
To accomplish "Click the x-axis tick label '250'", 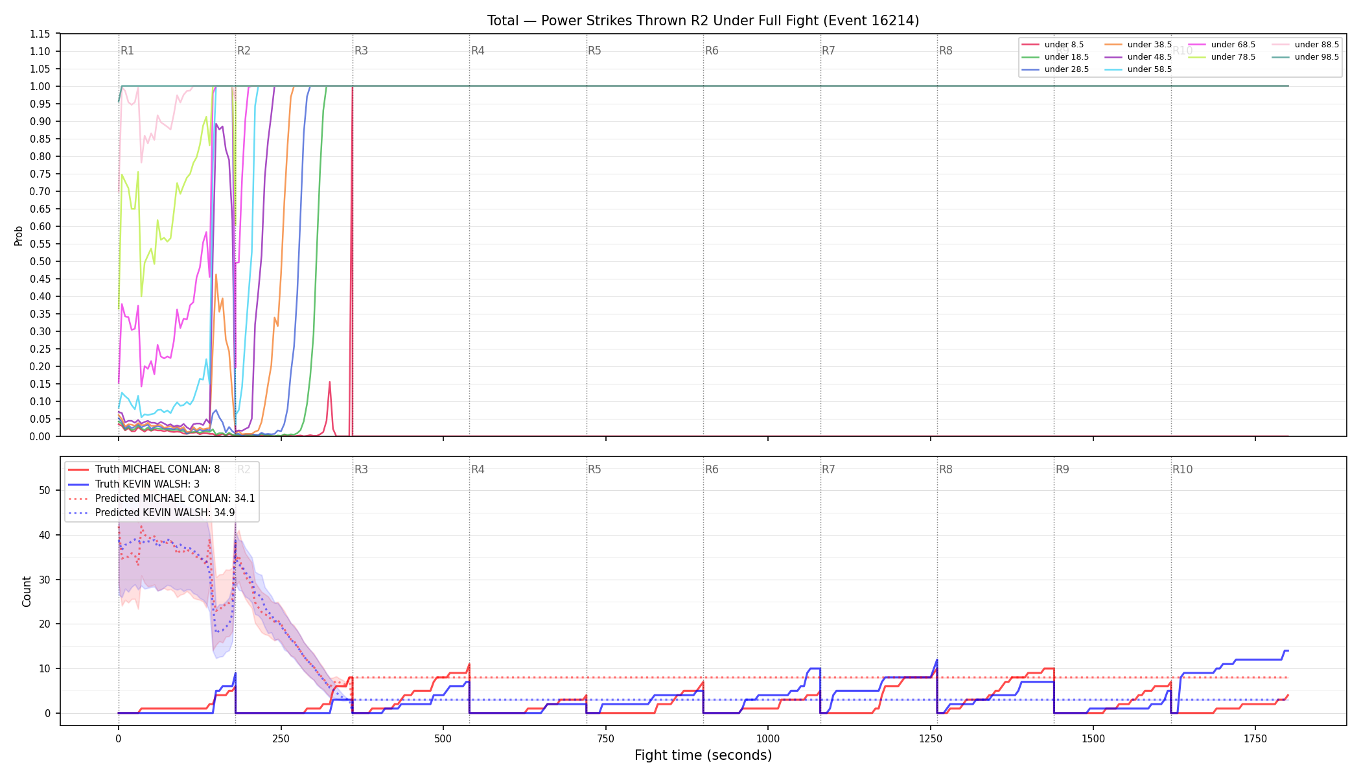I will [281, 738].
